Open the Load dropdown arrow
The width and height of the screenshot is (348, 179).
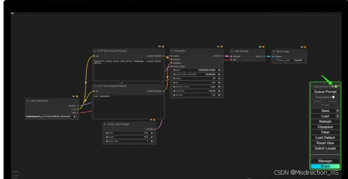click(x=337, y=116)
